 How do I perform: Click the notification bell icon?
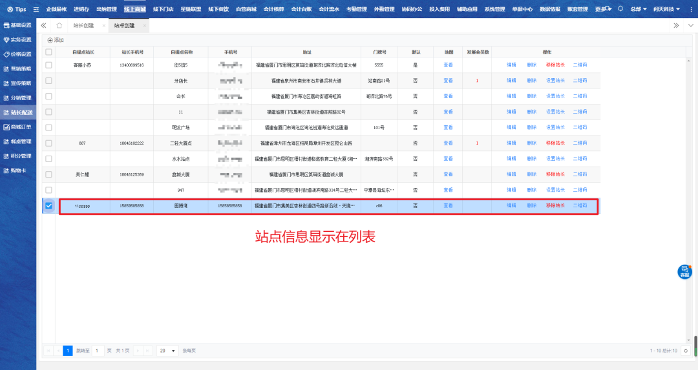(x=620, y=9)
